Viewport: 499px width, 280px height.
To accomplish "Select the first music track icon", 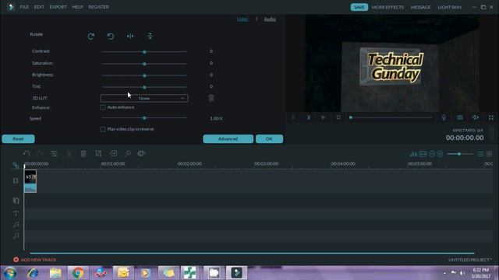I will pos(16,225).
